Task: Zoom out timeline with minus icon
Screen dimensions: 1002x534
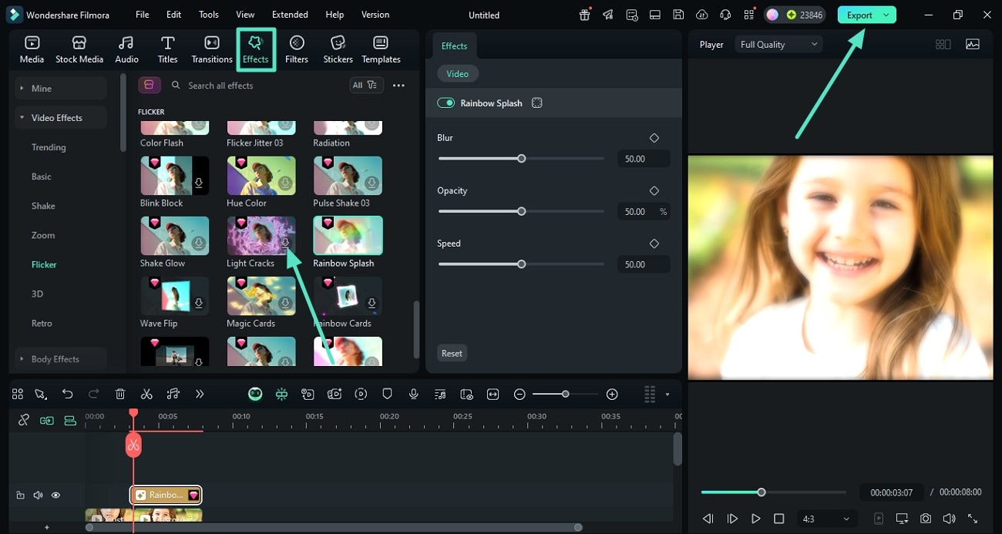Action: [x=519, y=394]
